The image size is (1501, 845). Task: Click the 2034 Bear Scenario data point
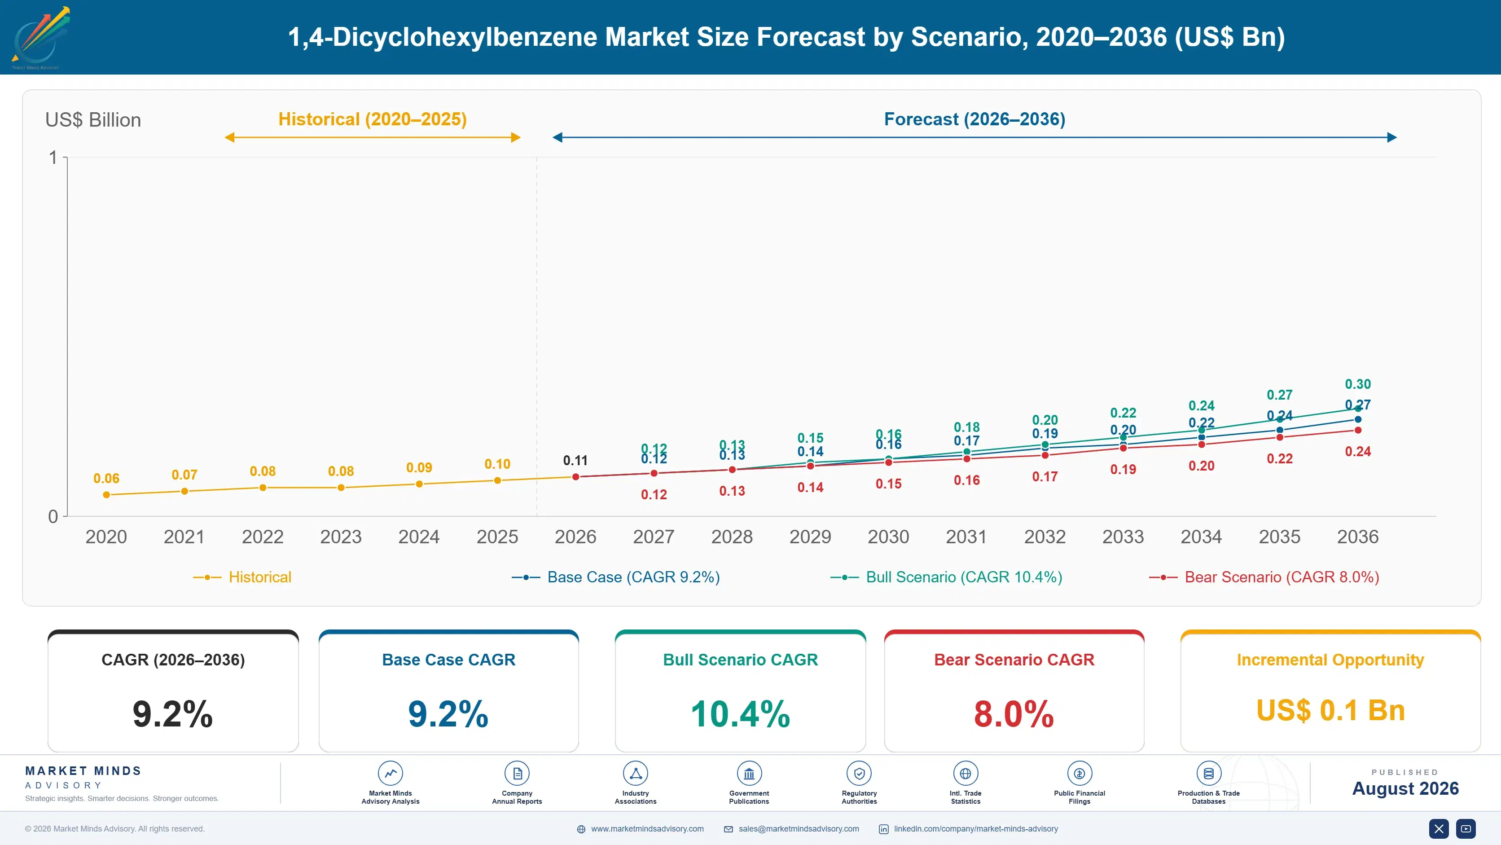[1202, 445]
